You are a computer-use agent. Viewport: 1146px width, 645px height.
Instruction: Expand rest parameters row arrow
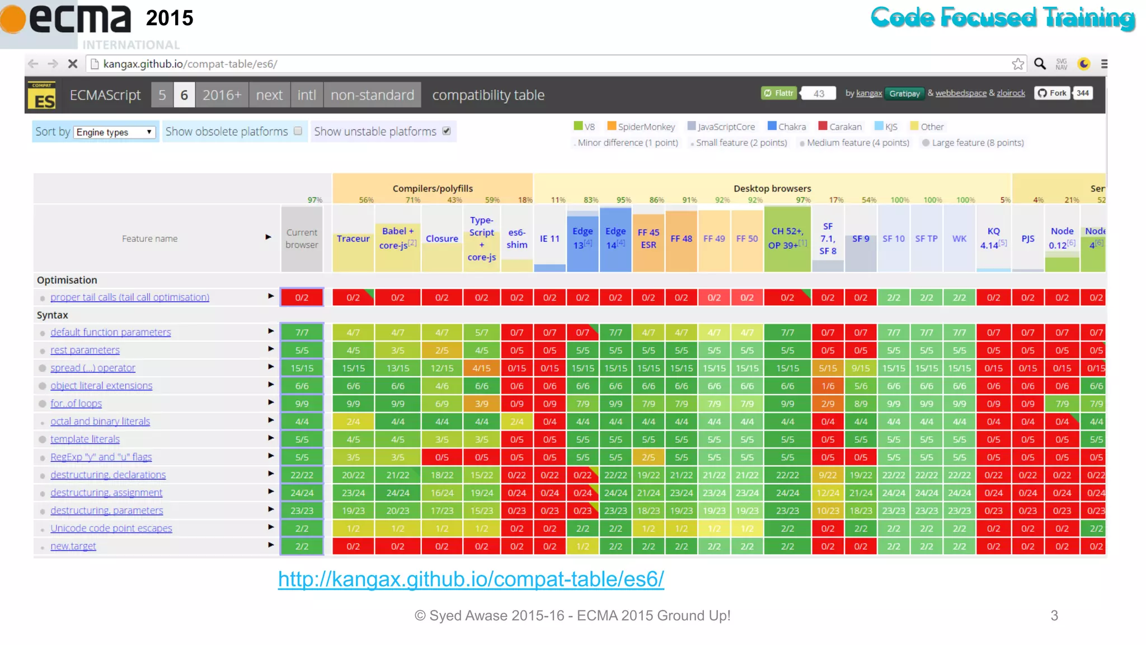[271, 349]
